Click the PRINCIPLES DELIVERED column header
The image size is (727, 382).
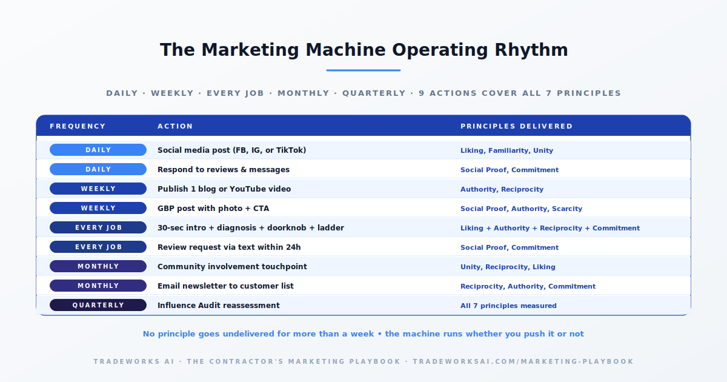click(516, 126)
